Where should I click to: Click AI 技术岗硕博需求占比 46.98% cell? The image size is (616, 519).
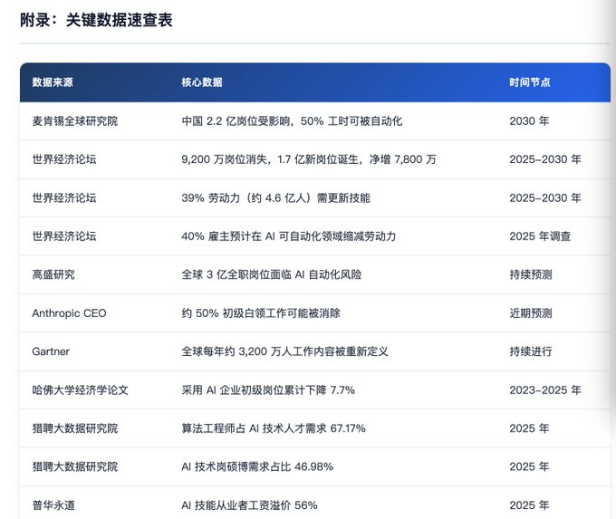(257, 466)
